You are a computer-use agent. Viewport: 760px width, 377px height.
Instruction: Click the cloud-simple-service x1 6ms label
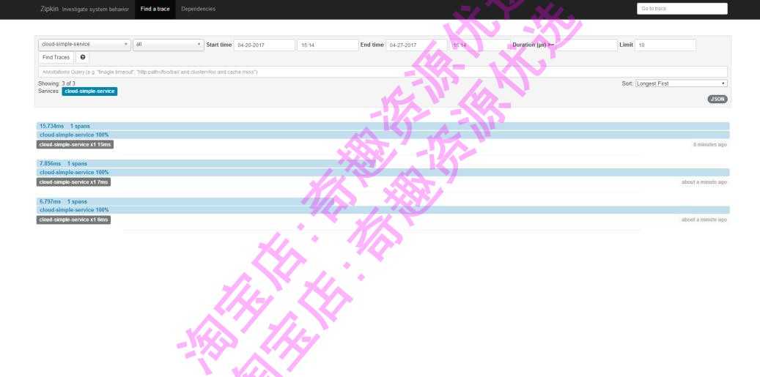[74, 220]
